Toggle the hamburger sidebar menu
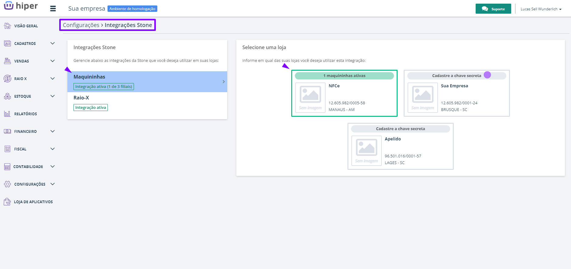 (x=53, y=8)
